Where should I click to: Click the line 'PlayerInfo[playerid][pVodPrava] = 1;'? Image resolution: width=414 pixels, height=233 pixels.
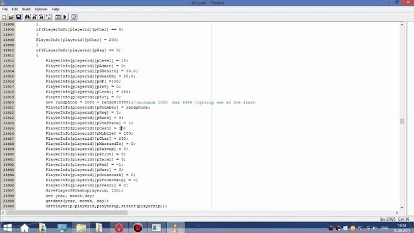pos(89,123)
